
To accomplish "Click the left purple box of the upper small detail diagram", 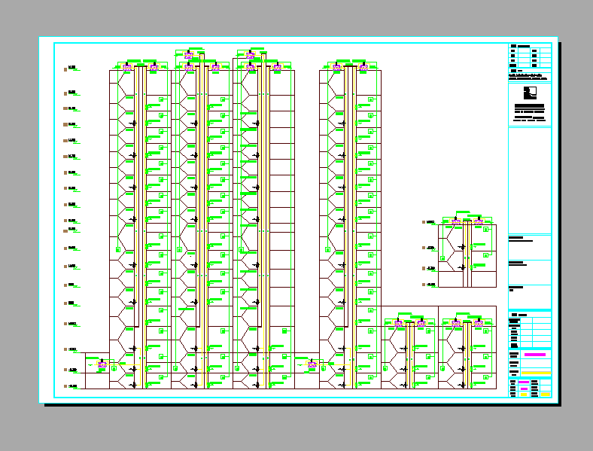I will click(456, 222).
